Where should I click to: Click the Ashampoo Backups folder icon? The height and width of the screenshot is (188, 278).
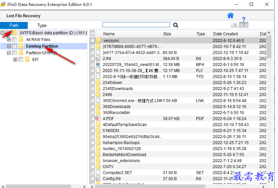98,142
